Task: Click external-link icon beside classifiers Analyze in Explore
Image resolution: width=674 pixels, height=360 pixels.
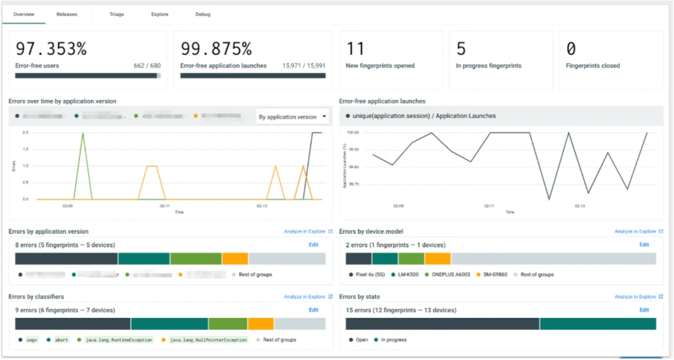Action: click(x=331, y=296)
